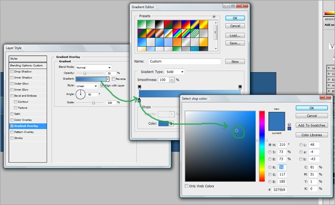Select the S saturation radio button
Viewport: 335px width, 205px height.
(x=270, y=152)
